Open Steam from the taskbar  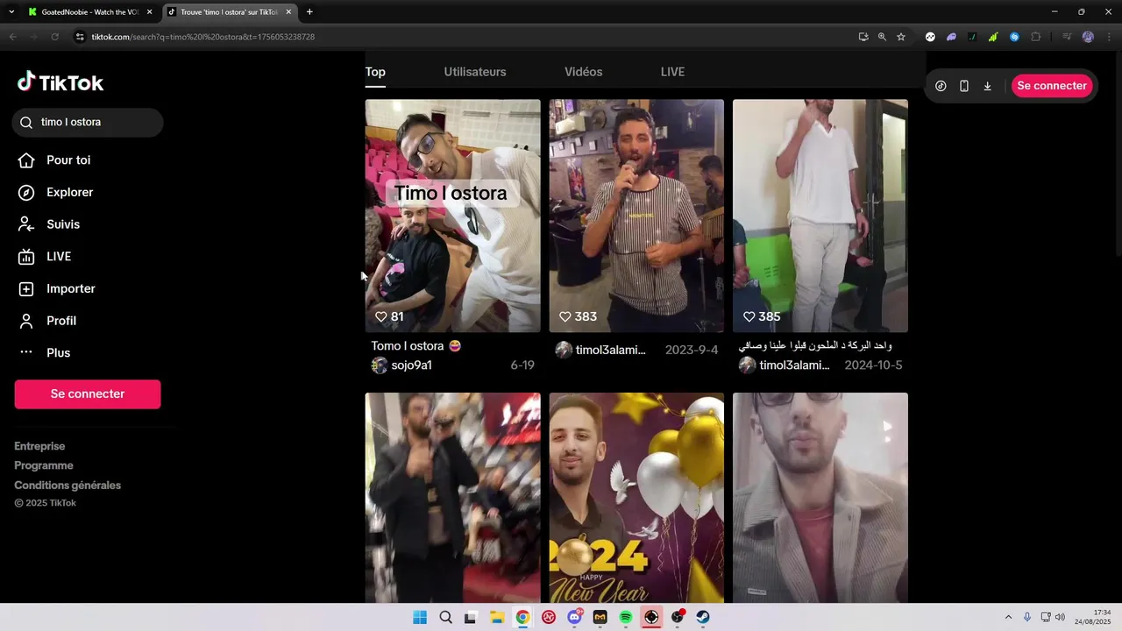703,617
